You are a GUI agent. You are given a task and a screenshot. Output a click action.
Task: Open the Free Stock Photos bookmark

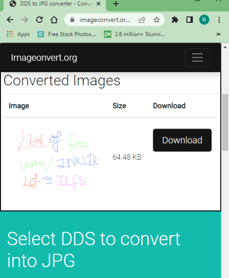[67, 34]
